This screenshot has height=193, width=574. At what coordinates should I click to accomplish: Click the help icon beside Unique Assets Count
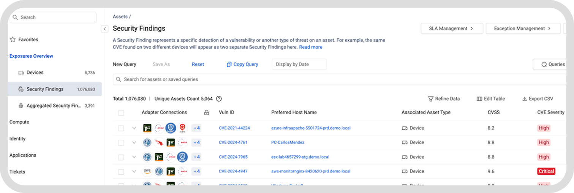(x=219, y=99)
